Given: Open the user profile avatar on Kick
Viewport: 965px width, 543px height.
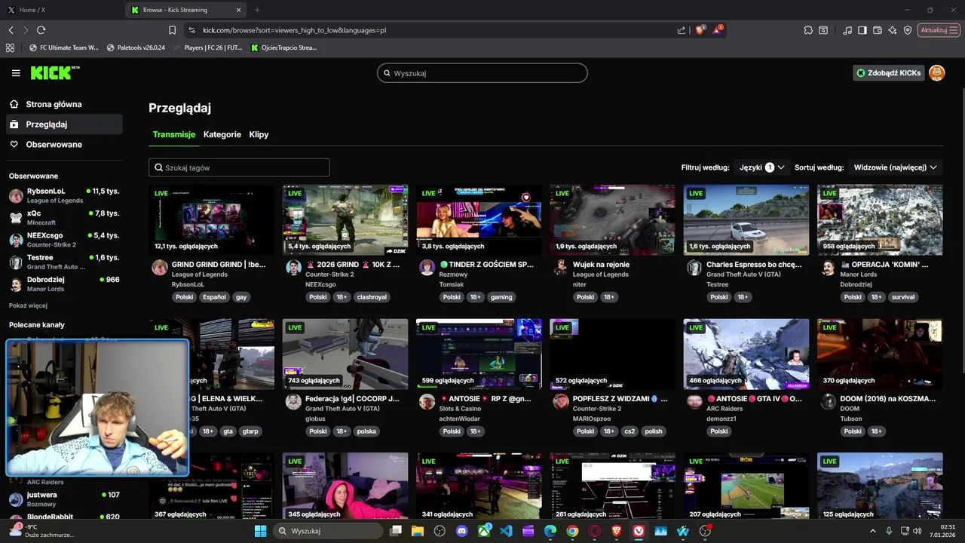Looking at the screenshot, I should click(x=936, y=73).
